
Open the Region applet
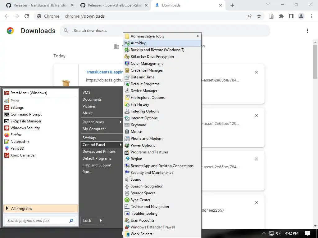(162, 159)
